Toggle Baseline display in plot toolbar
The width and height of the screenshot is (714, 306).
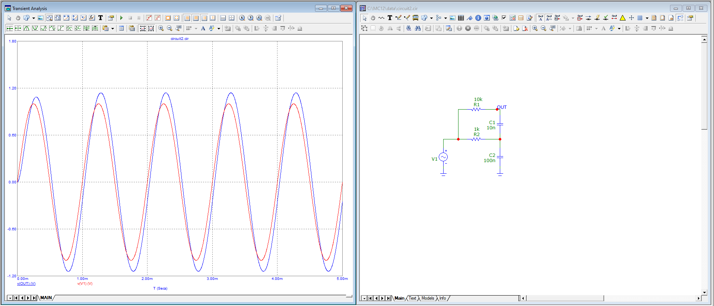pyautogui.click(x=223, y=18)
